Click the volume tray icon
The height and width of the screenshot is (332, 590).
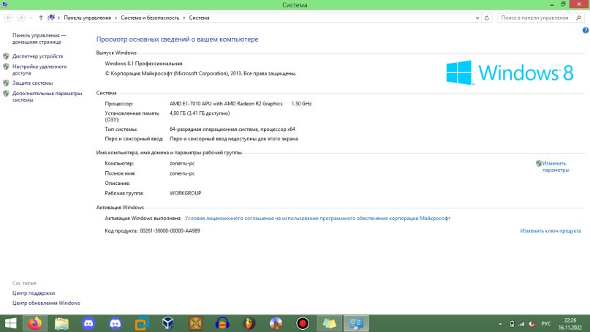click(x=532, y=324)
